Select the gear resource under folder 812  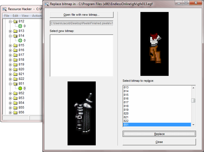click(20, 26)
